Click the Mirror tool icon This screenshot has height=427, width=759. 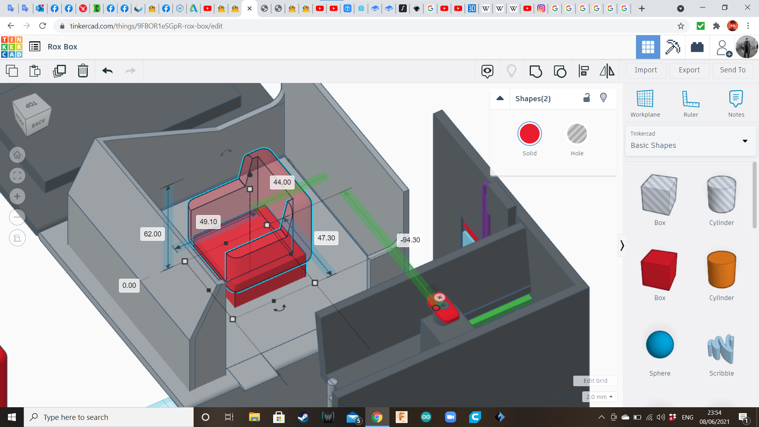click(607, 71)
